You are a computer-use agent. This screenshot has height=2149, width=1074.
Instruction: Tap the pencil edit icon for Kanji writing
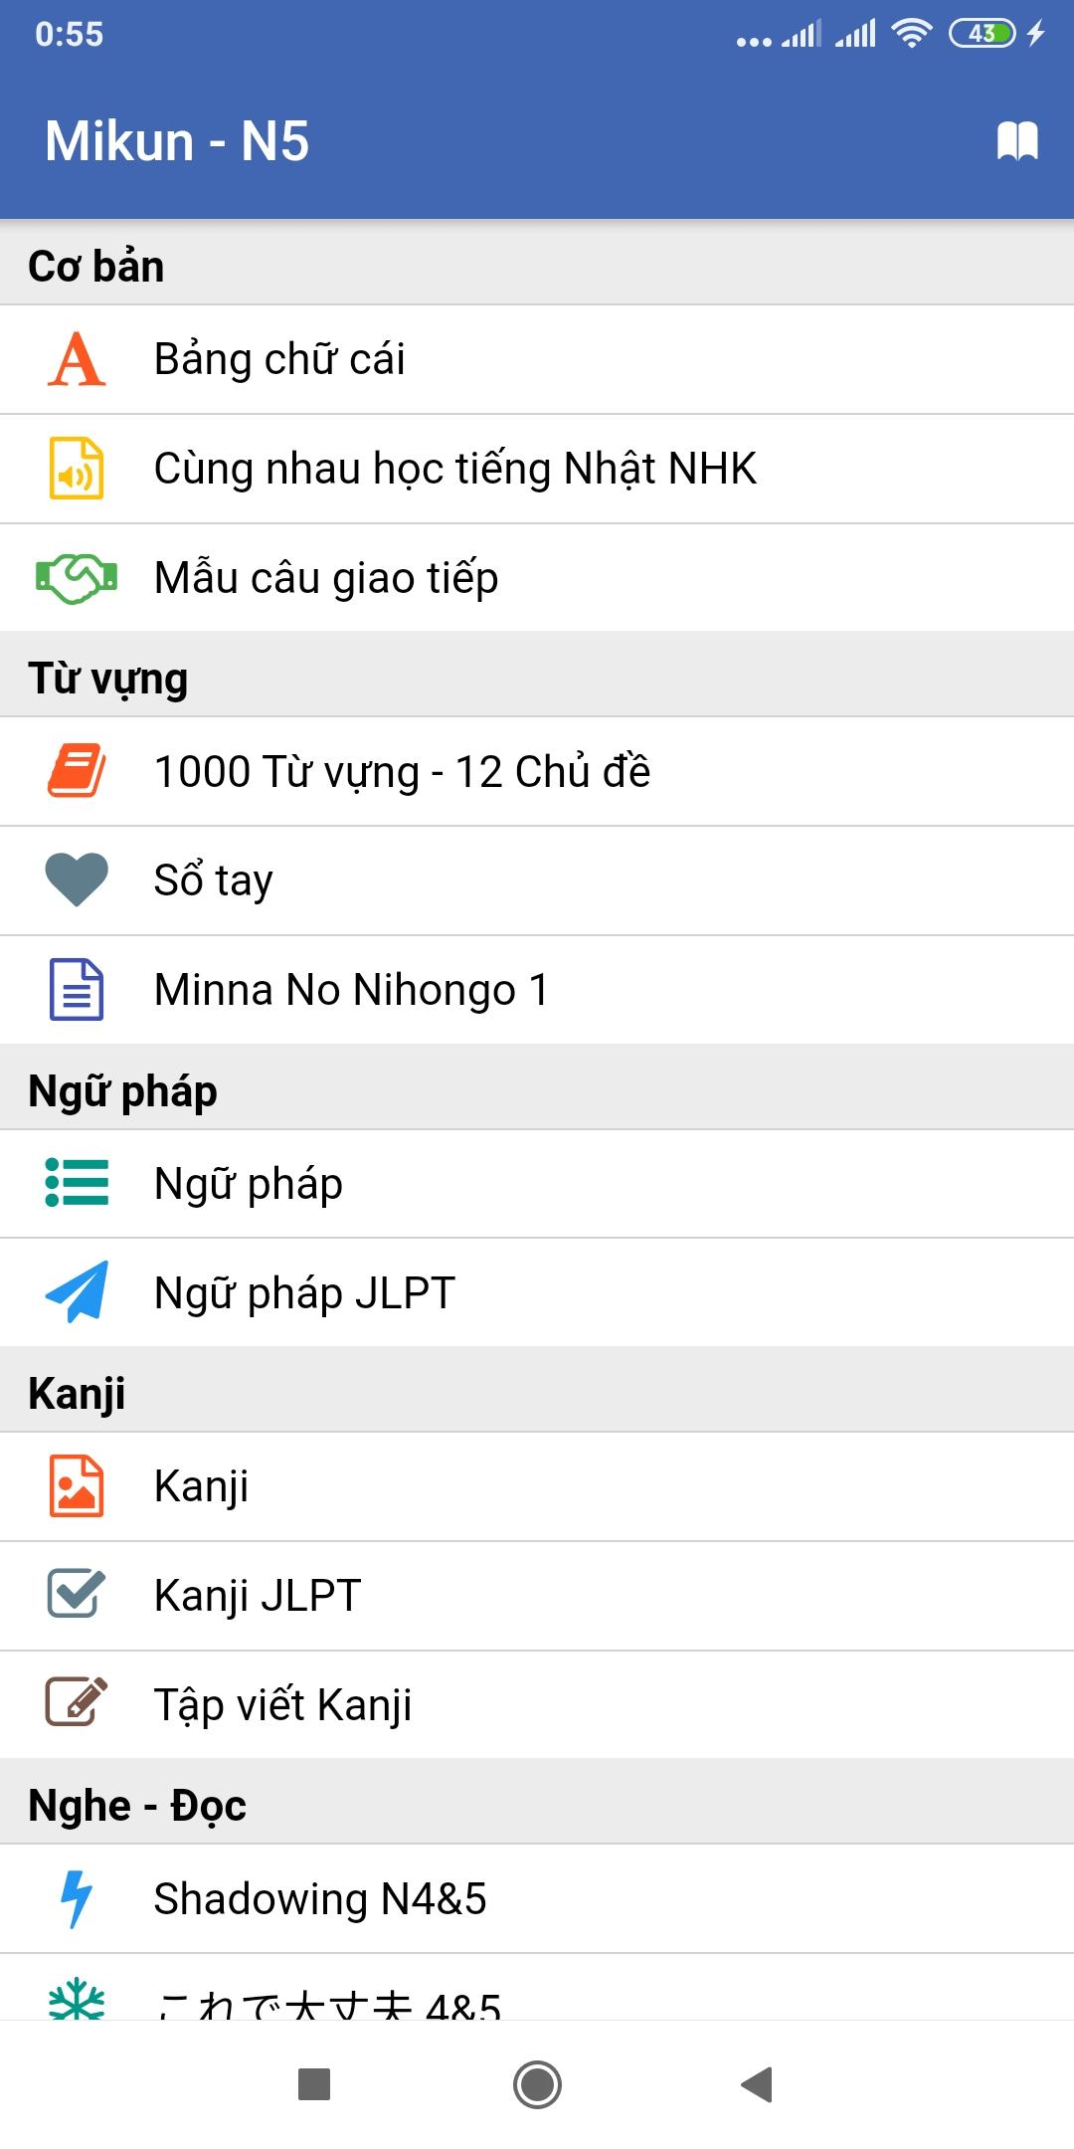(x=77, y=1703)
